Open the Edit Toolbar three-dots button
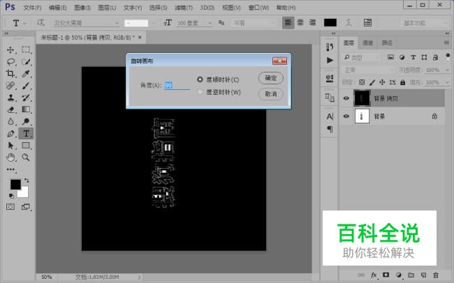Image resolution: width=454 pixels, height=283 pixels. click(x=10, y=169)
